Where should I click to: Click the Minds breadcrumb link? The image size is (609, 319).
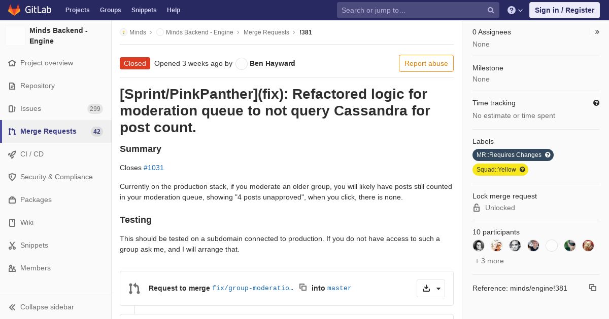pos(138,32)
